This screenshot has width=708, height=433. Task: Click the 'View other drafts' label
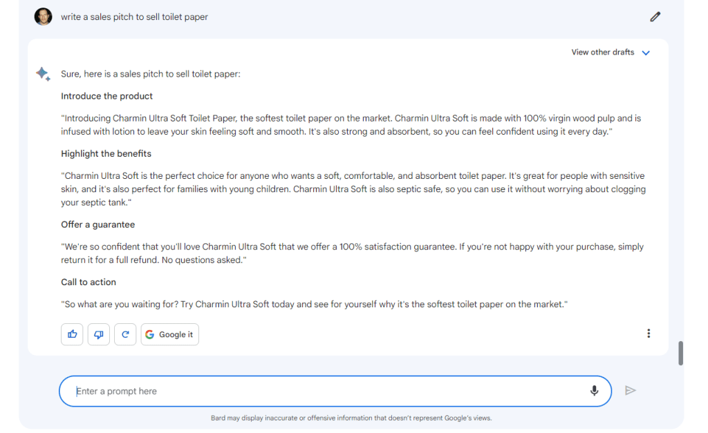tap(602, 52)
